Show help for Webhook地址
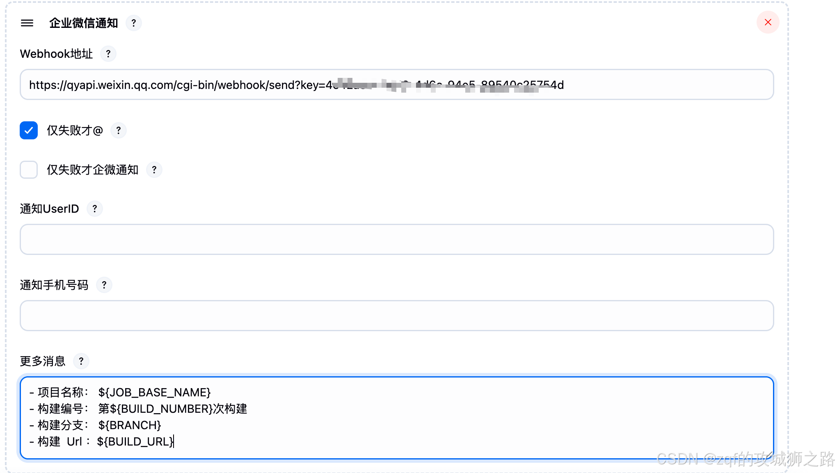Image resolution: width=837 pixels, height=473 pixels. 108,54
